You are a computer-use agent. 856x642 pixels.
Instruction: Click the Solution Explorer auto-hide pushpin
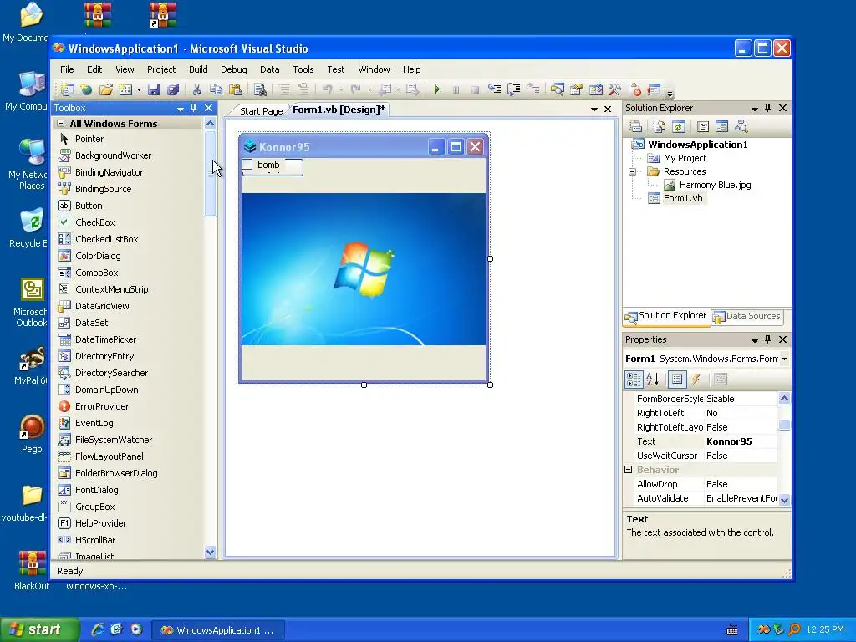pos(767,108)
